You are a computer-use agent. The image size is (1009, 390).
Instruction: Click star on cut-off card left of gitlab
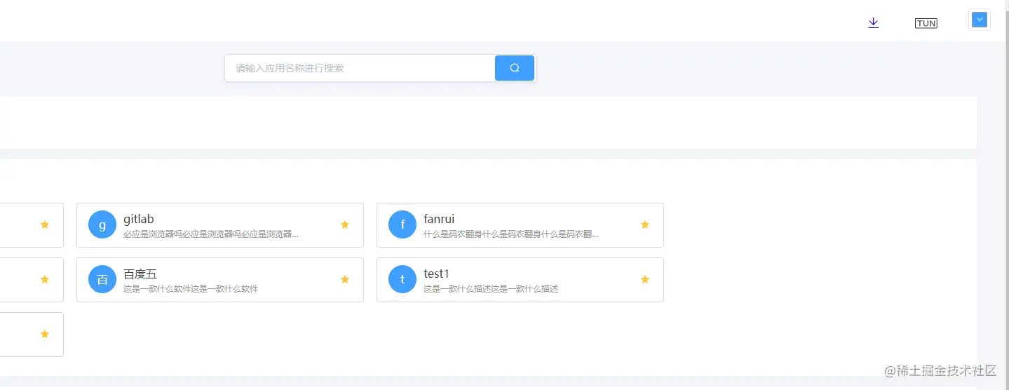coord(45,224)
